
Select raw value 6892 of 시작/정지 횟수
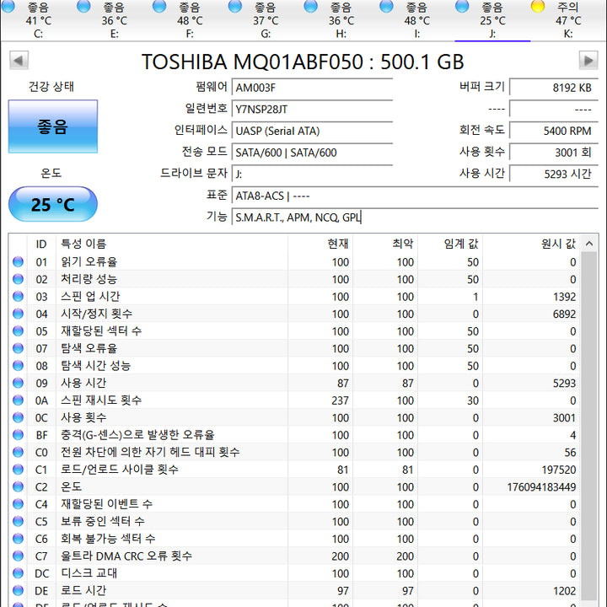pyautogui.click(x=564, y=314)
